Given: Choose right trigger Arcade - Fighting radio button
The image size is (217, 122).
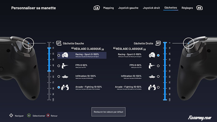Looking at the screenshot, I should pyautogui.click(x=158, y=88).
